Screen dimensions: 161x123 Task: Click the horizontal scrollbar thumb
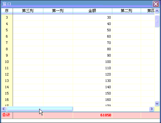tap(40, 109)
